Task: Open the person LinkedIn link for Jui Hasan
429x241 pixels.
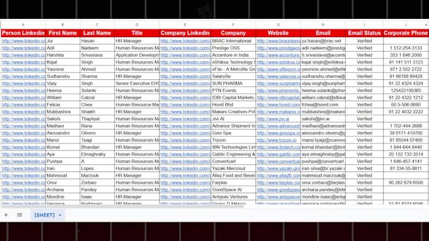Action: pyautogui.click(x=23, y=41)
